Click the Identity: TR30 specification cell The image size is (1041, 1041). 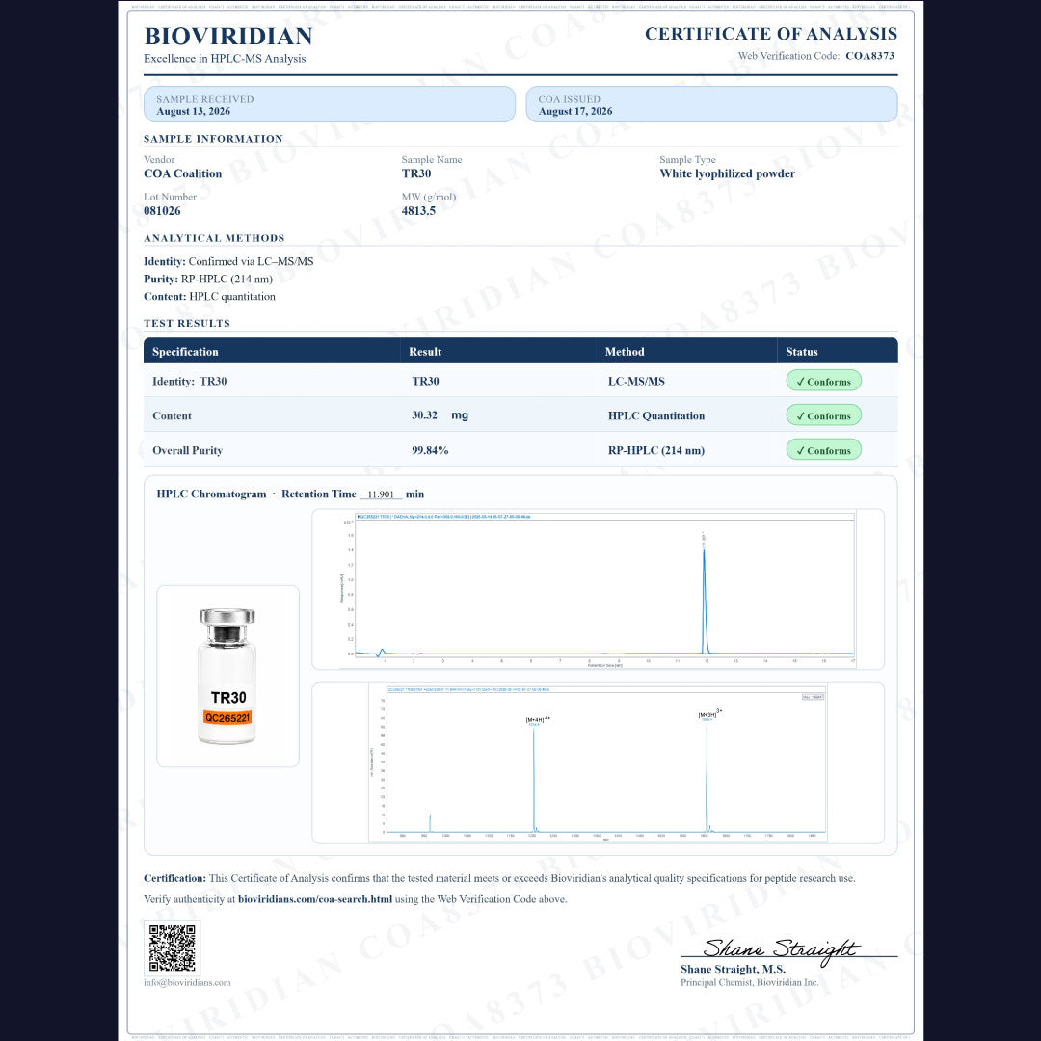tap(189, 381)
